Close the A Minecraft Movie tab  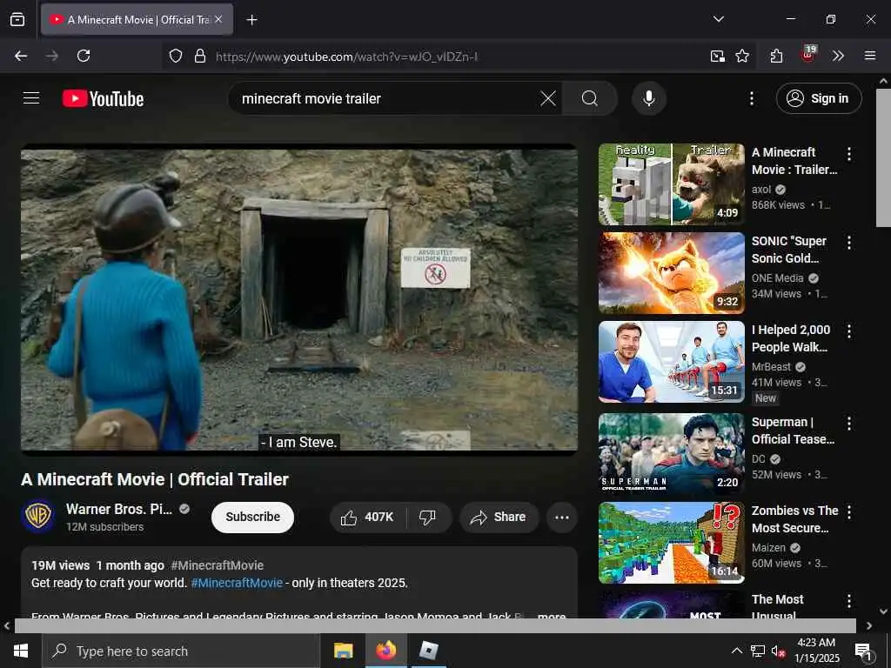218,19
